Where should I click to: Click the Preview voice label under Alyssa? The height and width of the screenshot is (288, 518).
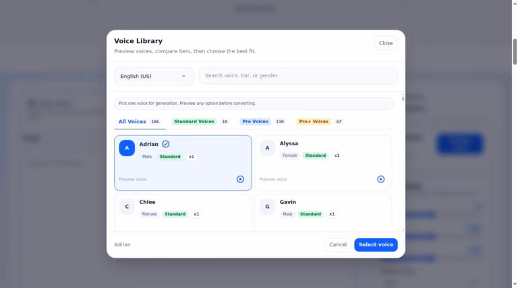273,179
